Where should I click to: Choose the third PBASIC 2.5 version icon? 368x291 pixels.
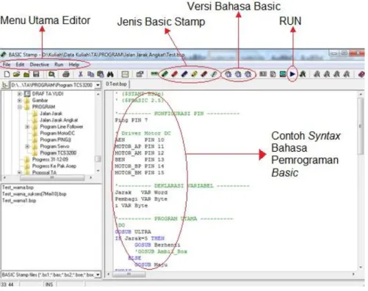click(x=248, y=74)
